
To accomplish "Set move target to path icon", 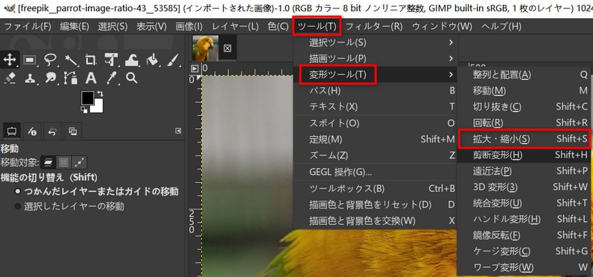I will pyautogui.click(x=80, y=163).
